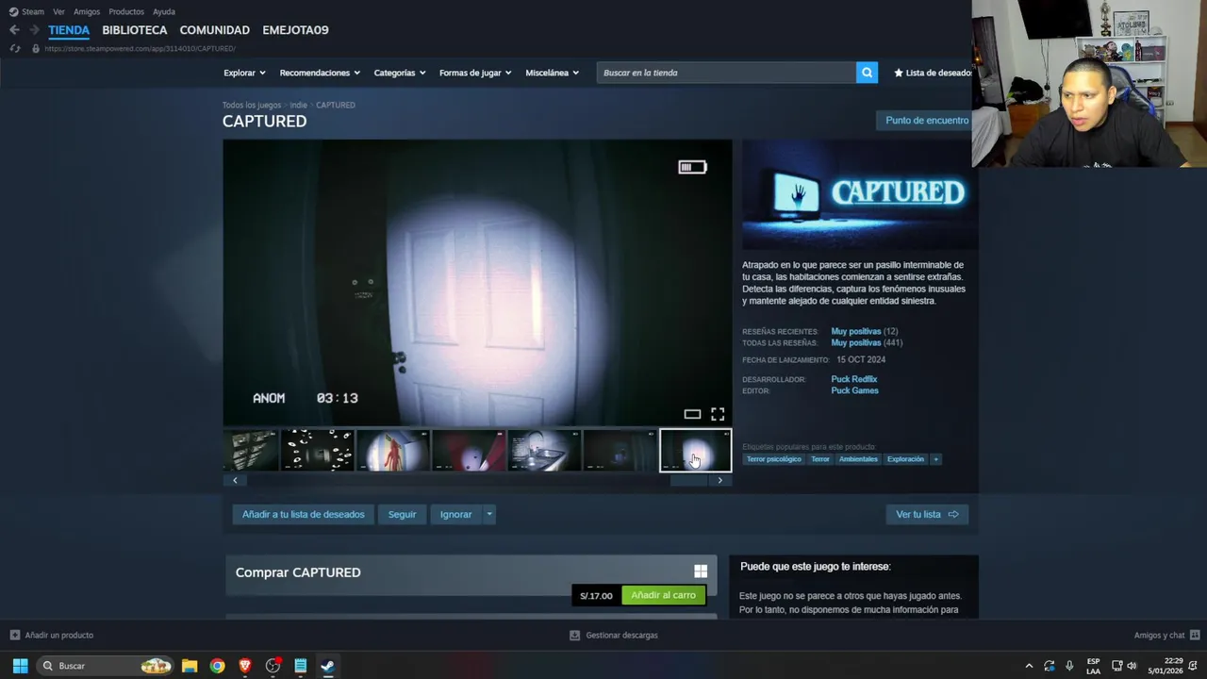The image size is (1207, 679).
Task: Switch to TIENDA tab
Action: click(x=69, y=30)
